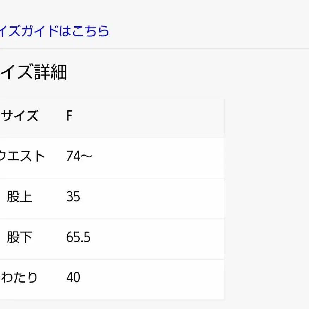Select the 股上 rise row label
Image resolution: width=309 pixels, height=309 pixels.
pos(19,198)
